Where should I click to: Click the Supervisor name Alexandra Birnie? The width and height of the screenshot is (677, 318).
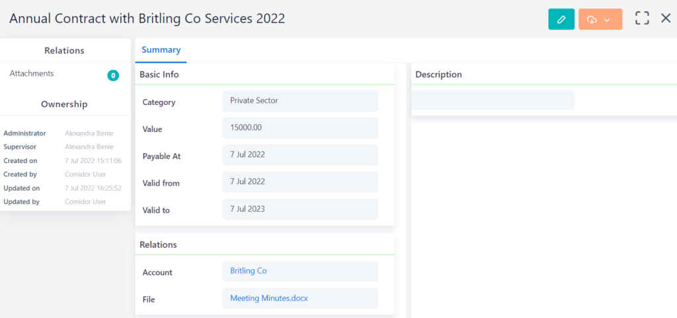89,147
